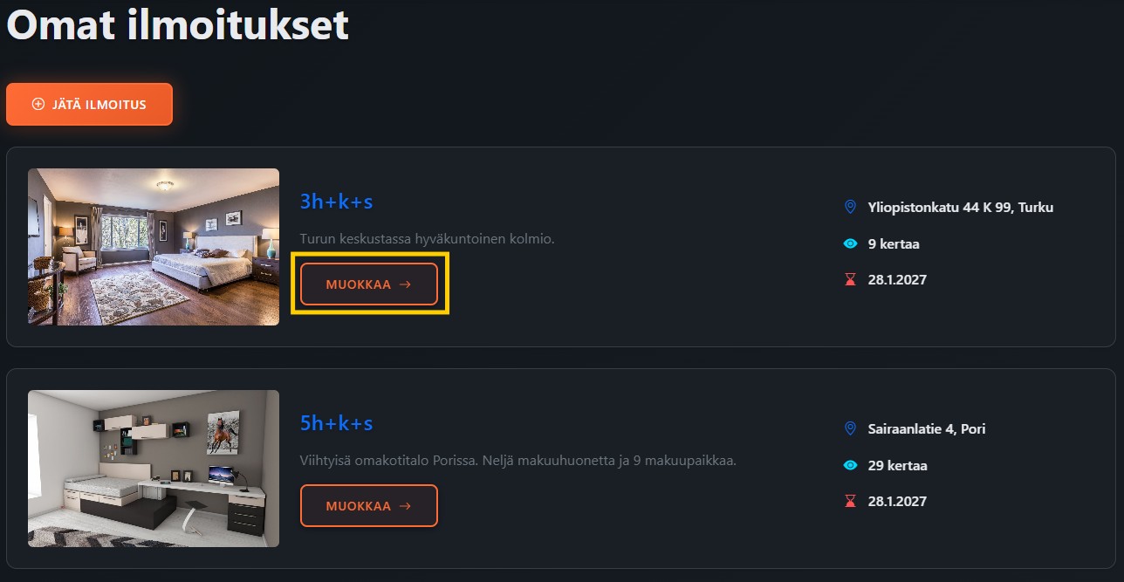This screenshot has height=582, width=1124.
Task: Click the Omat ilmoitukset heading
Action: [177, 25]
